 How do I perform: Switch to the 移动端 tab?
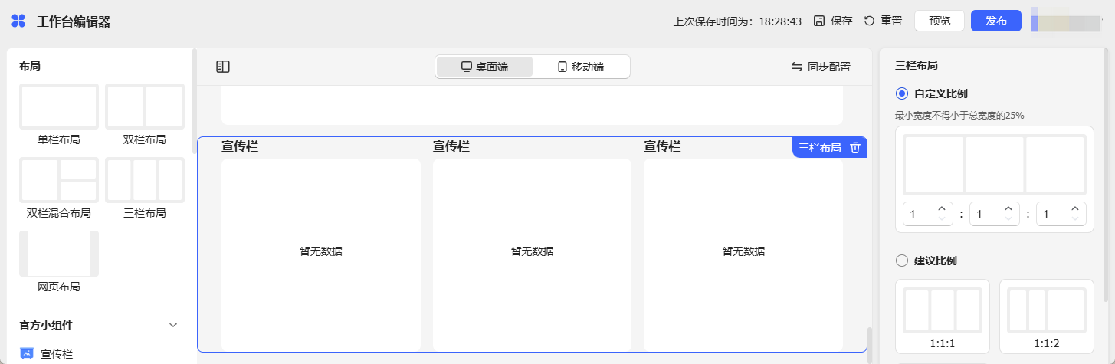pyautogui.click(x=580, y=67)
